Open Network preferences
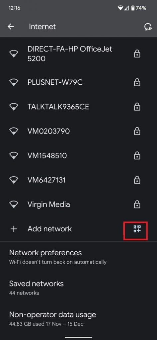The width and height of the screenshot is (157, 340). click(78, 257)
